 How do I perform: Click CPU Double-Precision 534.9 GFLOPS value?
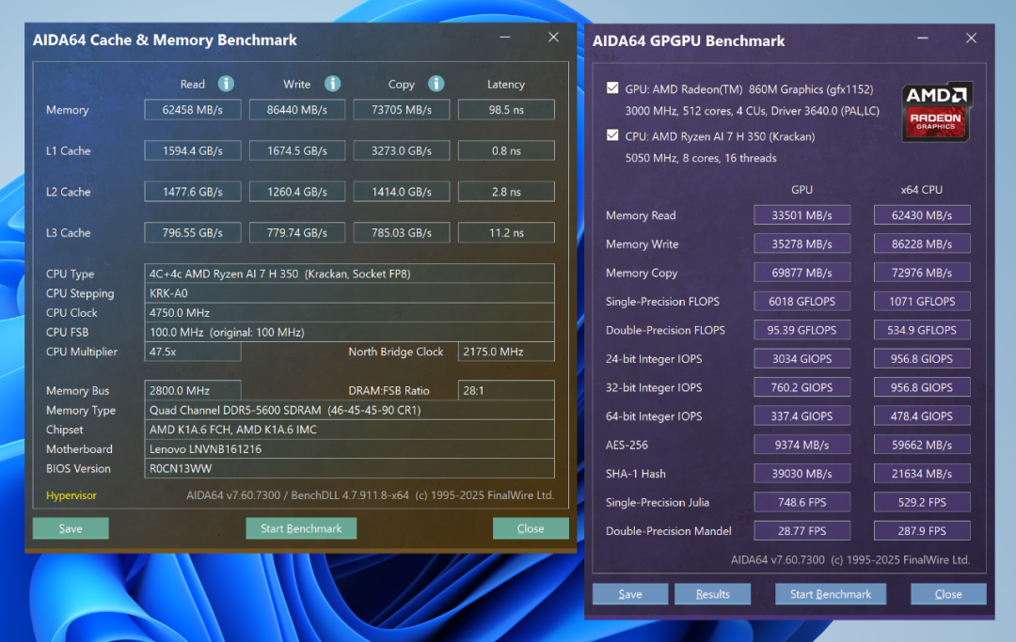921,330
